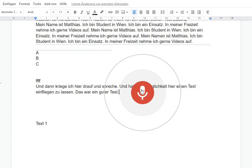This screenshot has height=168, width=252.
Task: Increase the indent
Action: click(199, 12)
